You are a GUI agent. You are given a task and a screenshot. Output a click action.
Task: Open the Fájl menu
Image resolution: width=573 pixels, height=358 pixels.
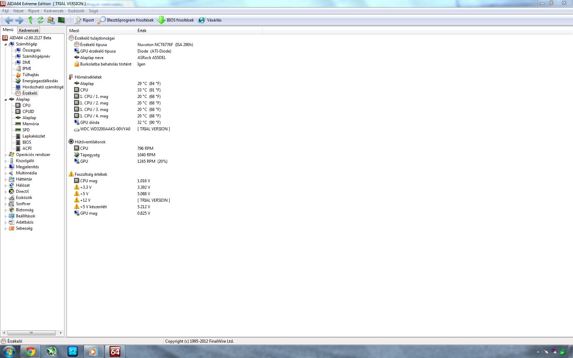tap(5, 11)
